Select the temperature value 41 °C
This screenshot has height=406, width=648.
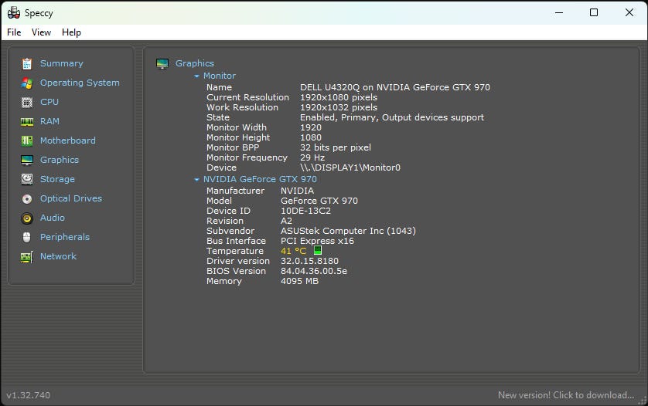293,251
